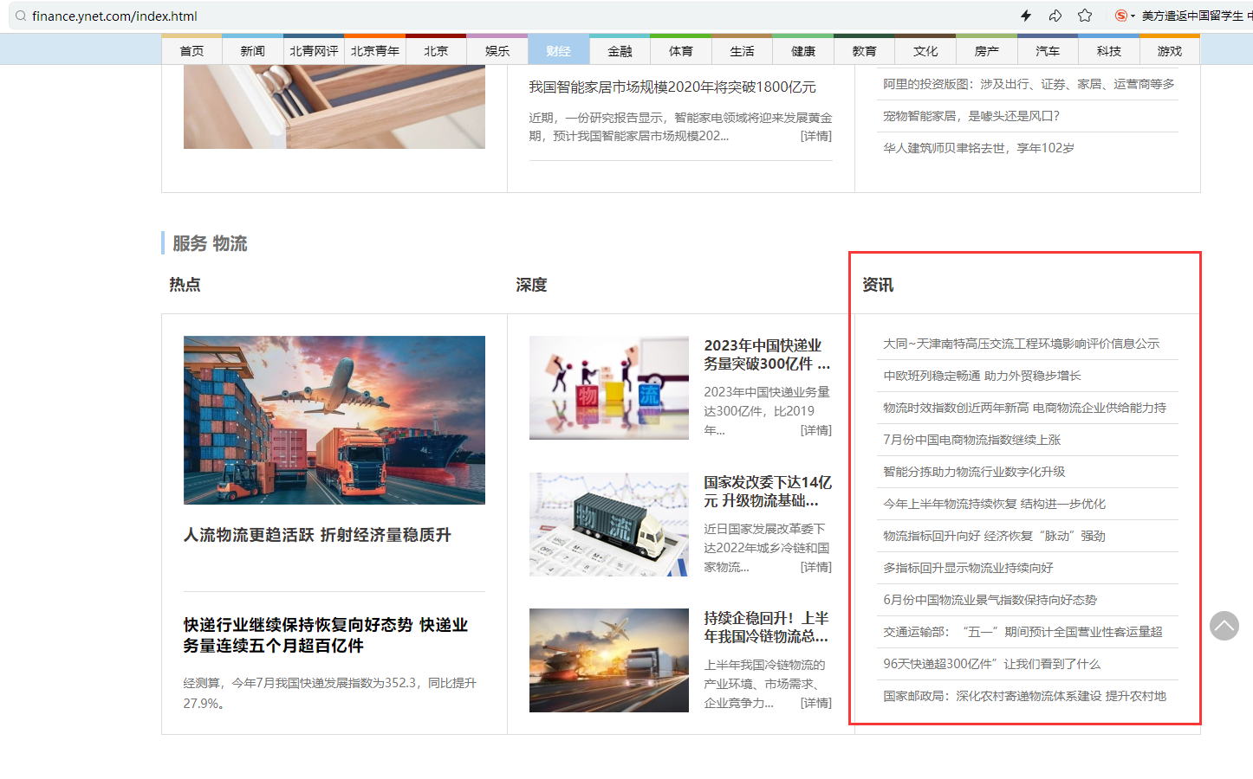Open 6月份中国物流业景气指数 link
Viewport: 1253px width, 779px height.
click(x=990, y=600)
